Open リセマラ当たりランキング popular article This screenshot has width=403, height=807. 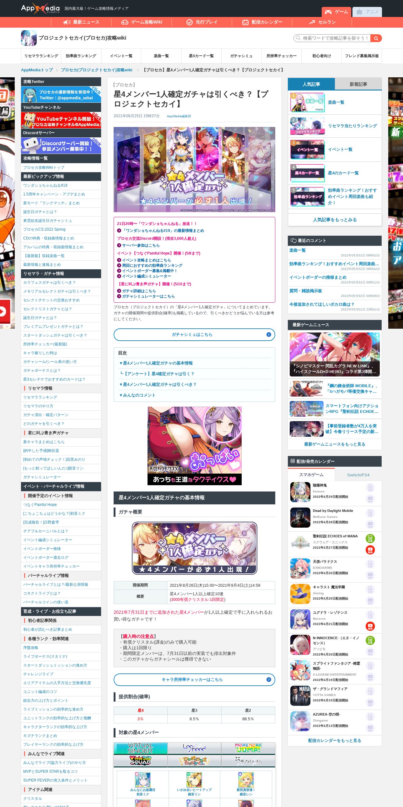[x=352, y=126]
